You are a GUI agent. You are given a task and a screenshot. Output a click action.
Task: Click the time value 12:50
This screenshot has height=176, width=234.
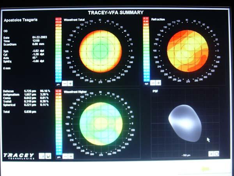click(36, 41)
